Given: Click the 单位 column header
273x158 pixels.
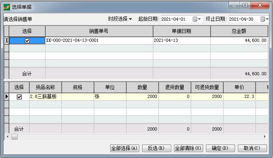Looking at the screenshot, I should 110,87.
